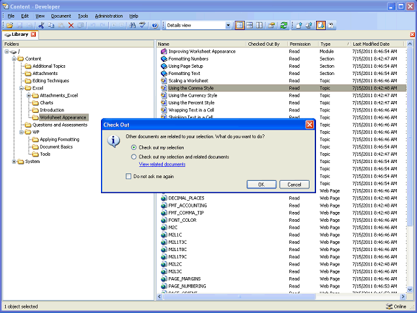Click Cancel in Check Out dialog
Screen dimensions: 417x313
[295, 185]
